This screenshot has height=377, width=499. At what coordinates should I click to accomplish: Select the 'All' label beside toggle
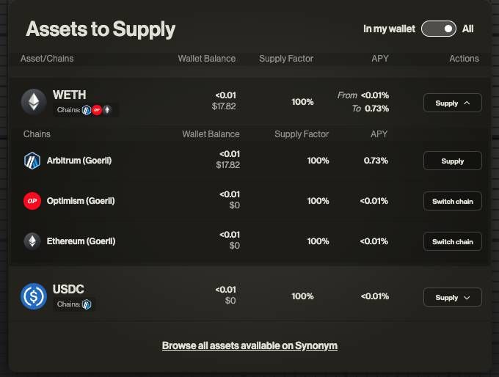point(468,29)
